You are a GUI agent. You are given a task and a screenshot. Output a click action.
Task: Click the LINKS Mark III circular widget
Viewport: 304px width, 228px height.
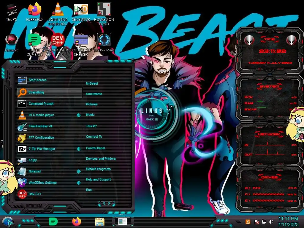(x=152, y=114)
